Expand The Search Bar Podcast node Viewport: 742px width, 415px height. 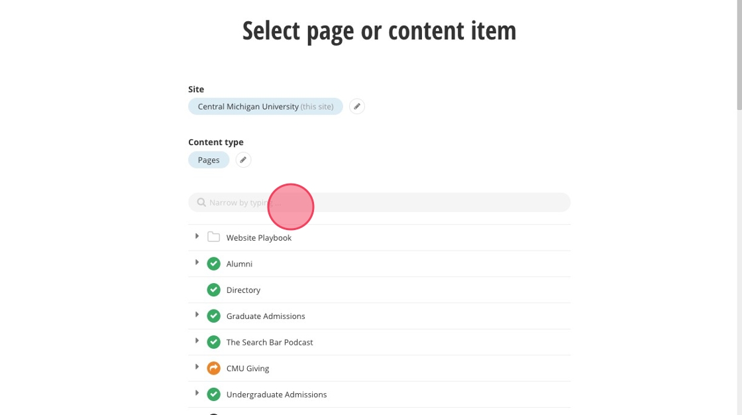coord(197,341)
